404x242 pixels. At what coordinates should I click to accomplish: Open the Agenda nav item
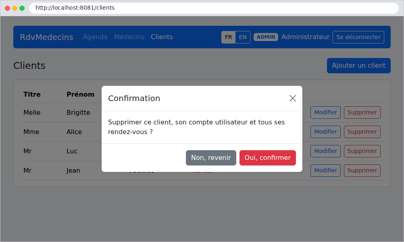point(95,37)
